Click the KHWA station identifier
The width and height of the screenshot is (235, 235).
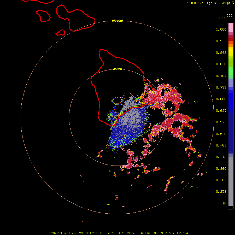(146, 233)
